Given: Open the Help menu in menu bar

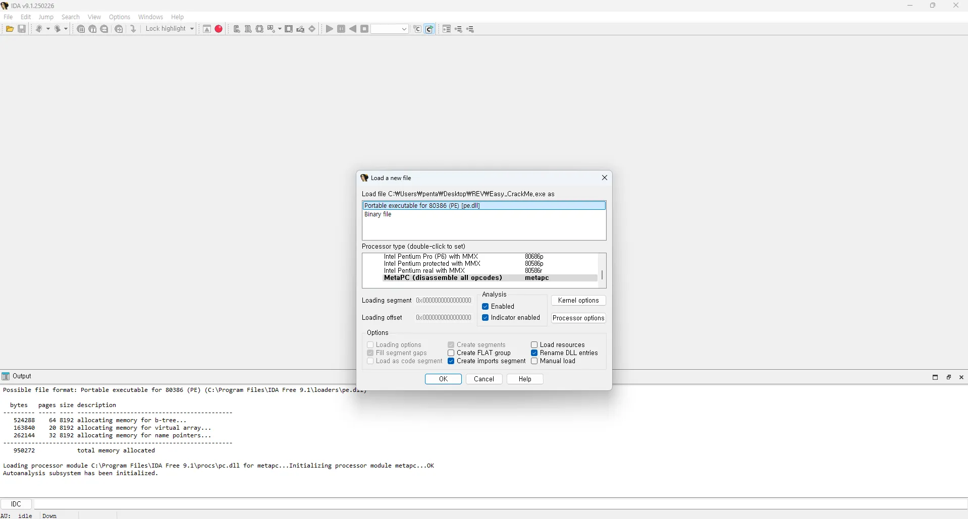Looking at the screenshot, I should [x=177, y=17].
